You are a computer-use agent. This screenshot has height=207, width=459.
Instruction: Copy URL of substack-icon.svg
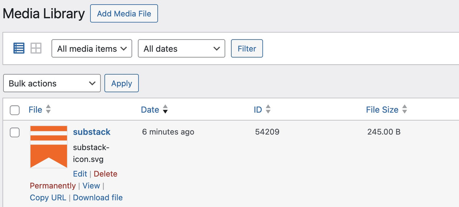[x=48, y=198]
